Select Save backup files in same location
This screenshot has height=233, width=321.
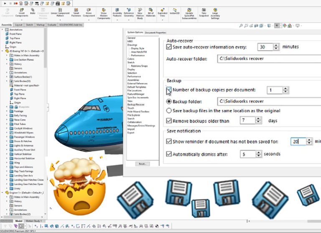pyautogui.click(x=169, y=111)
